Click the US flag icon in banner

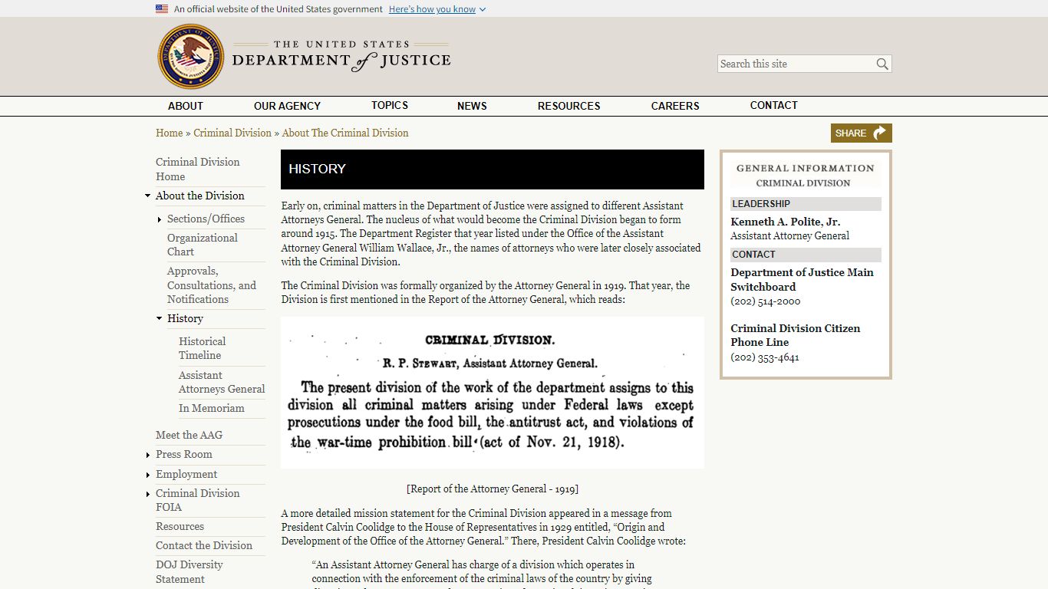(162, 9)
